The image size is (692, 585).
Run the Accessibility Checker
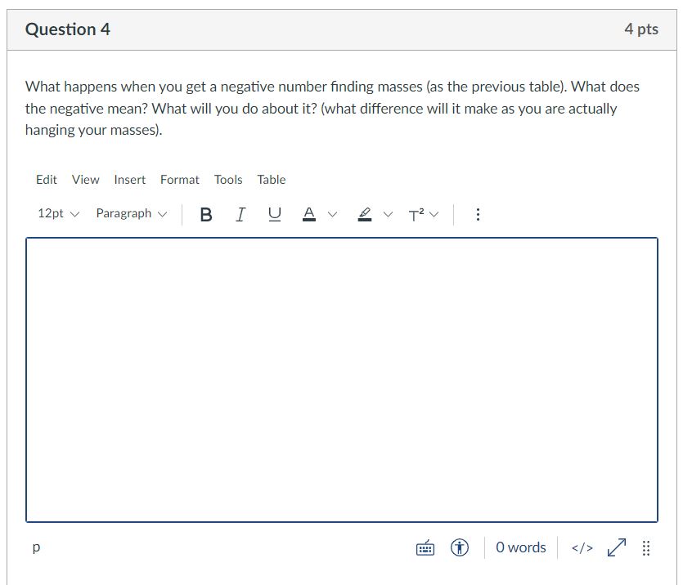[459, 547]
